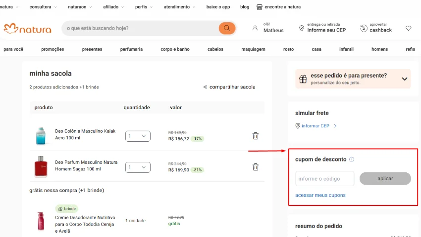Screen dimensions: 421x237
Task: Open quantity dropdown for Kaiak Aero
Action: [138, 136]
